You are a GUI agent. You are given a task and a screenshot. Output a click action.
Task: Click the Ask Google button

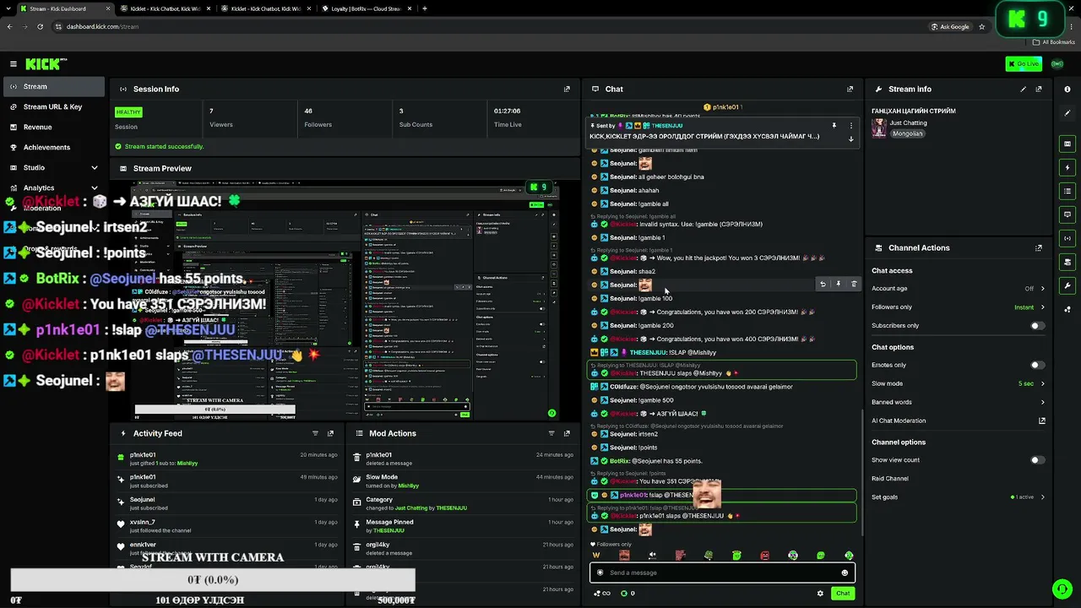point(950,27)
